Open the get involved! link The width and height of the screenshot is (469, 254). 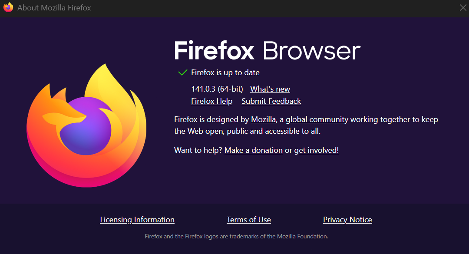coord(317,150)
